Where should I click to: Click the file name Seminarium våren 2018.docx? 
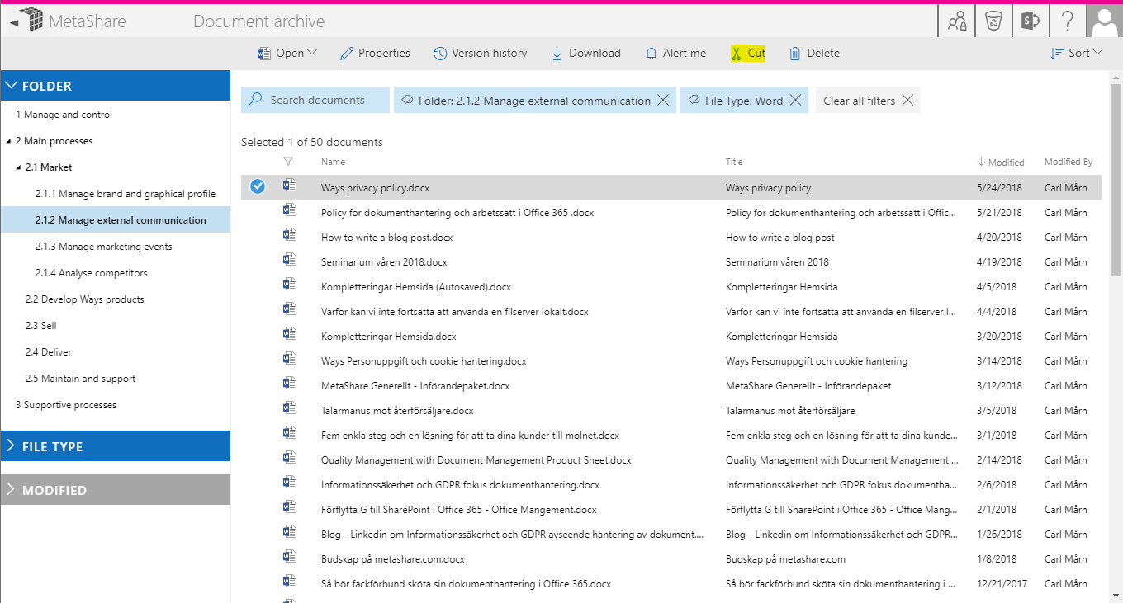[384, 262]
